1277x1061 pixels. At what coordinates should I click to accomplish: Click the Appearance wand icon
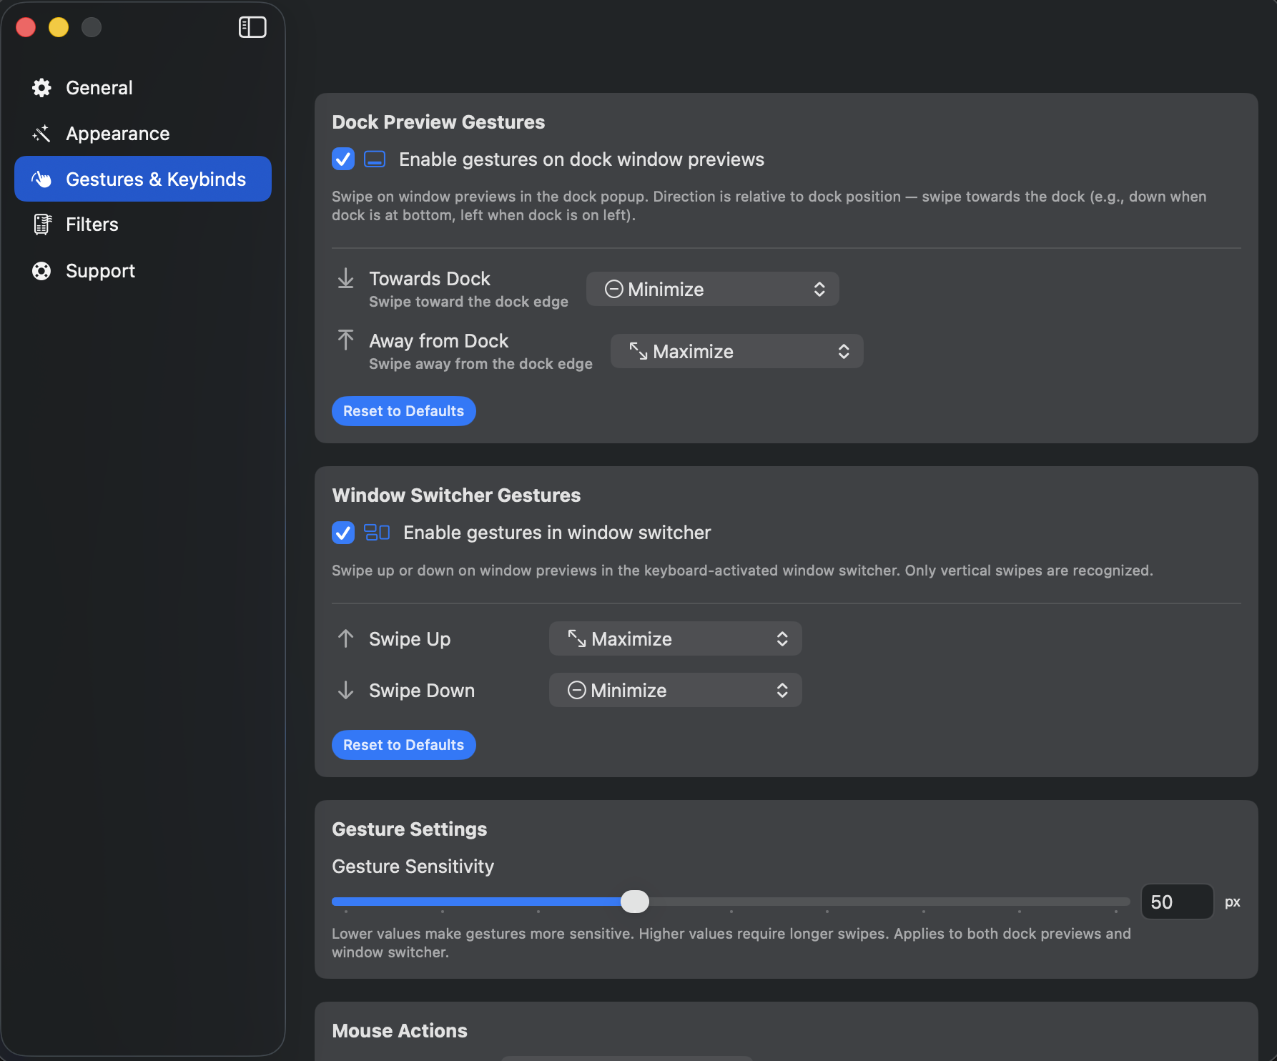tap(41, 133)
